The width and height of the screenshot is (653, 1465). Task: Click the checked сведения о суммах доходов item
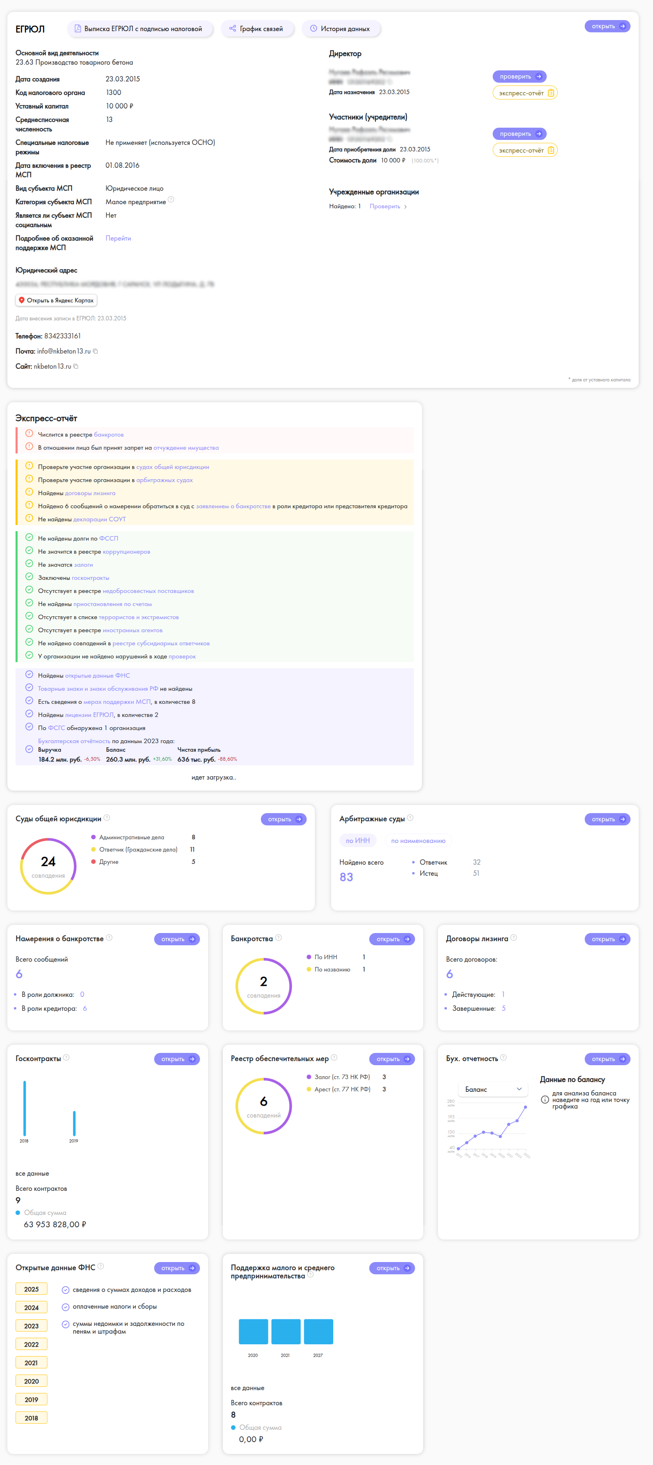tap(126, 1290)
